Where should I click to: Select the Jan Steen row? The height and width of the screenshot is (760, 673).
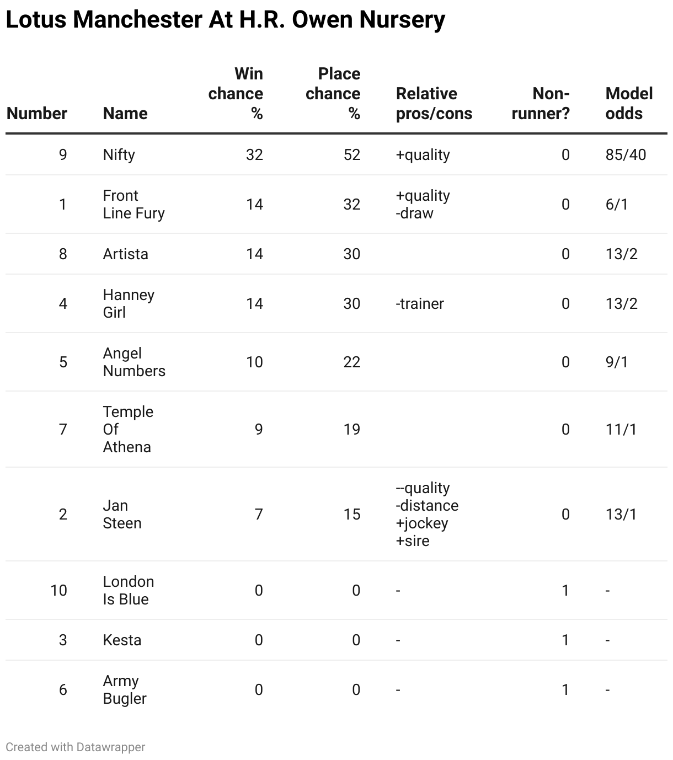tap(336, 514)
